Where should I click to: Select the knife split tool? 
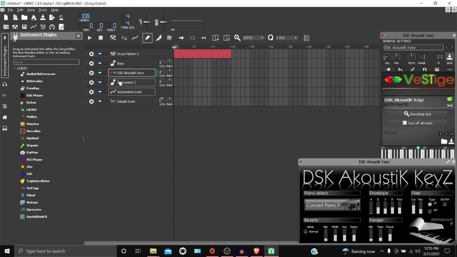pos(159,38)
